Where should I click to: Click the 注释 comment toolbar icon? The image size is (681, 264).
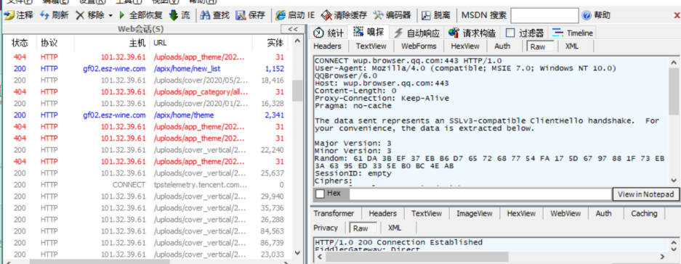pos(9,16)
